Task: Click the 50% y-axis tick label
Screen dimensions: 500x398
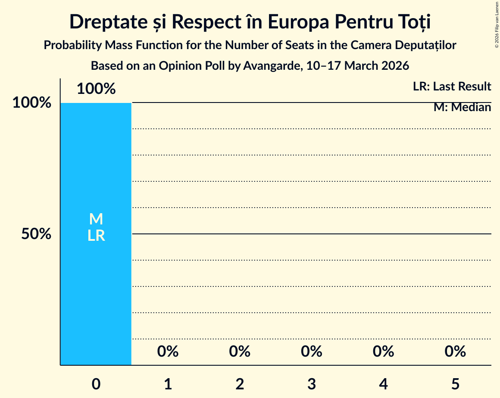Action: (36, 234)
